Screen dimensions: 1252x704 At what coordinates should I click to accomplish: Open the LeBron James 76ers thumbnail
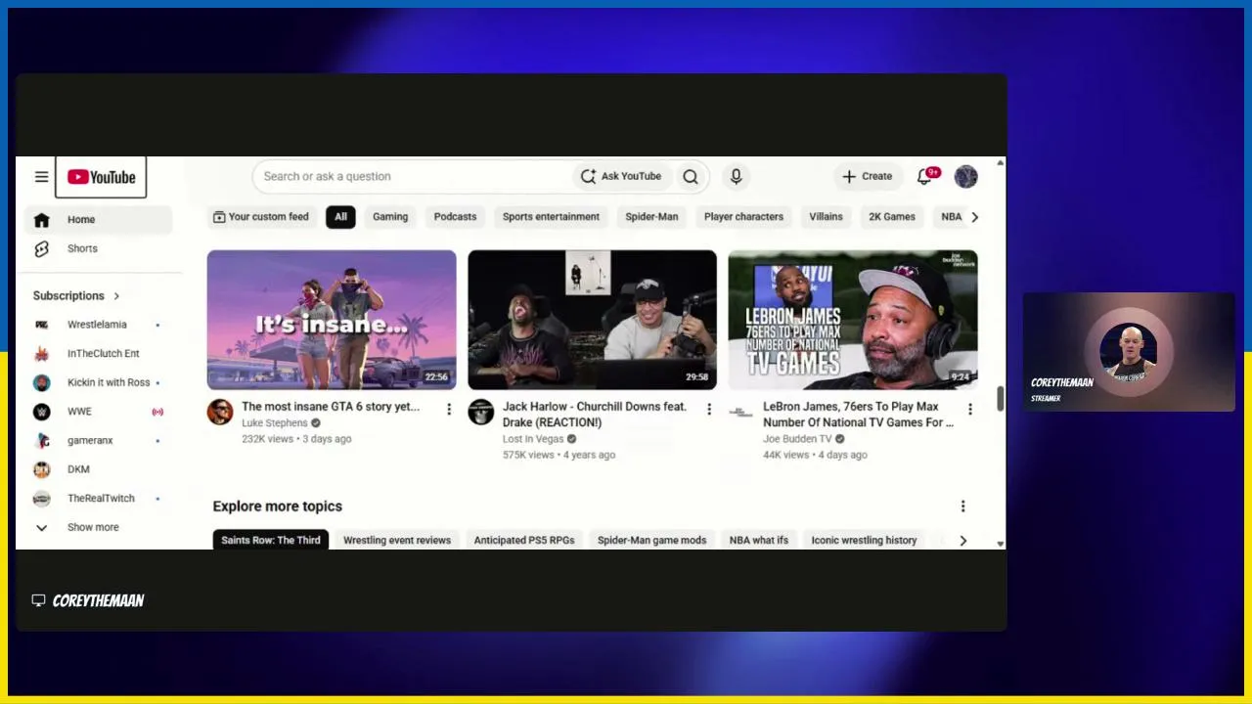852,320
